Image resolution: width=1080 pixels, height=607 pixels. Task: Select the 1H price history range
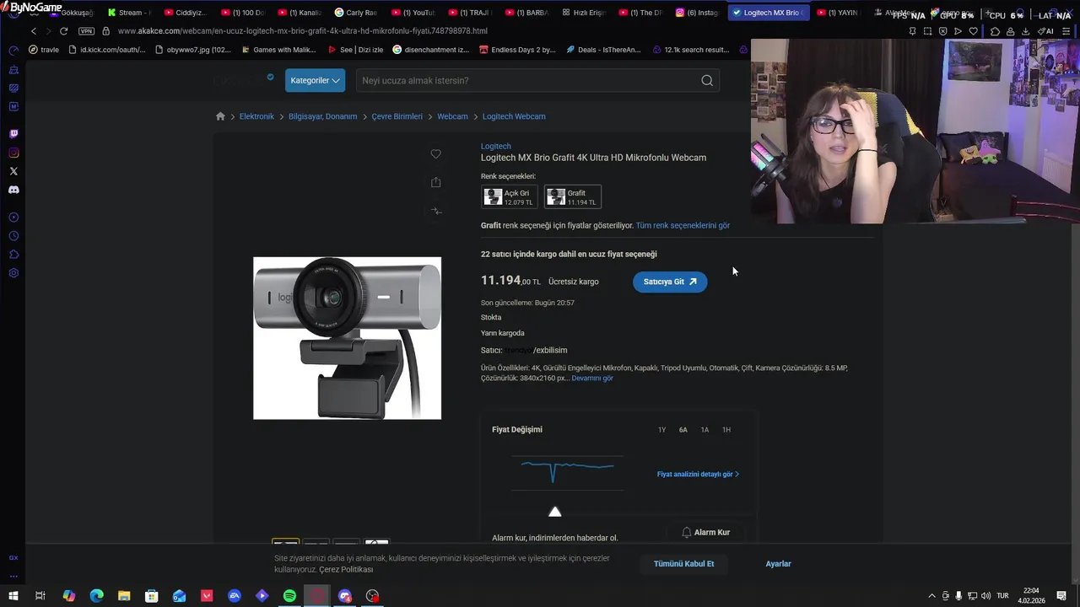tap(726, 430)
